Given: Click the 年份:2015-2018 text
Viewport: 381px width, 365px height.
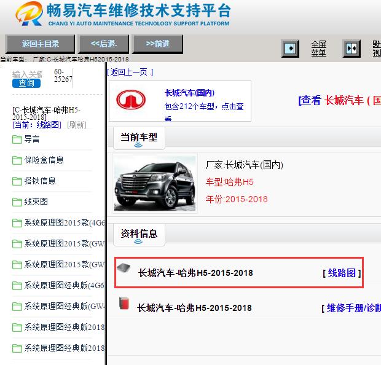Looking at the screenshot, I should click(237, 199).
